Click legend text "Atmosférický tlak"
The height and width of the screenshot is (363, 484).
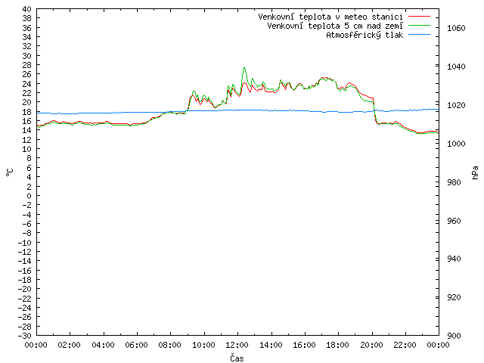[x=365, y=36]
